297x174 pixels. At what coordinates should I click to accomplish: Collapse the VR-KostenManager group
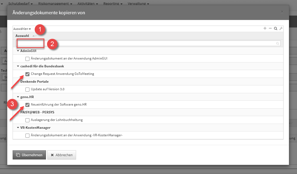[18, 128]
